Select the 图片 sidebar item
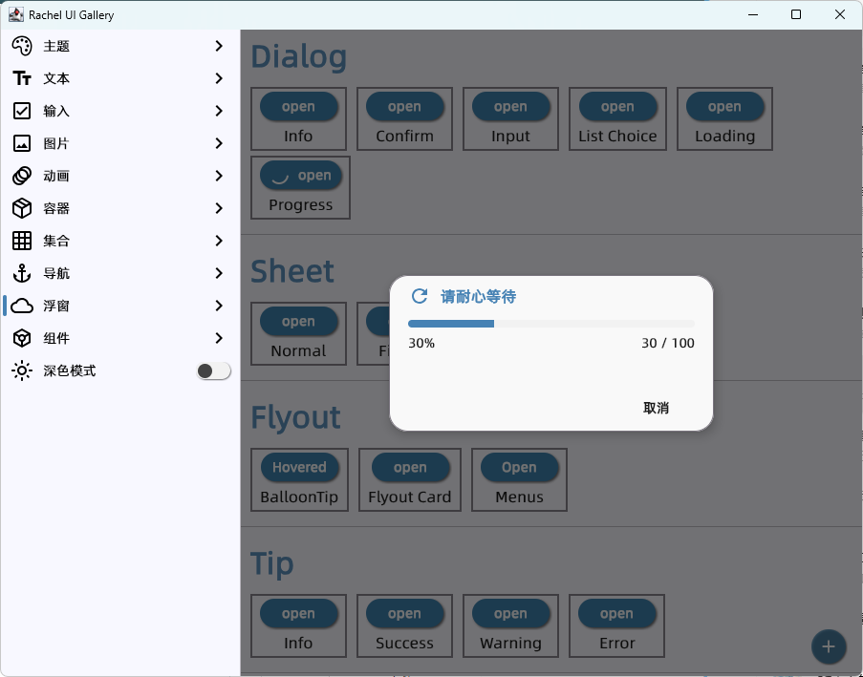Image resolution: width=863 pixels, height=677 pixels. (x=120, y=143)
